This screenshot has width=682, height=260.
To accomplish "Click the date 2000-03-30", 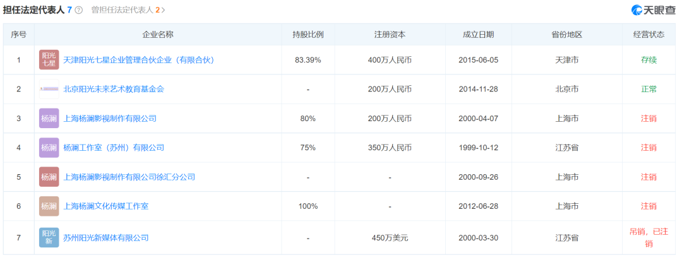I will [x=478, y=238].
